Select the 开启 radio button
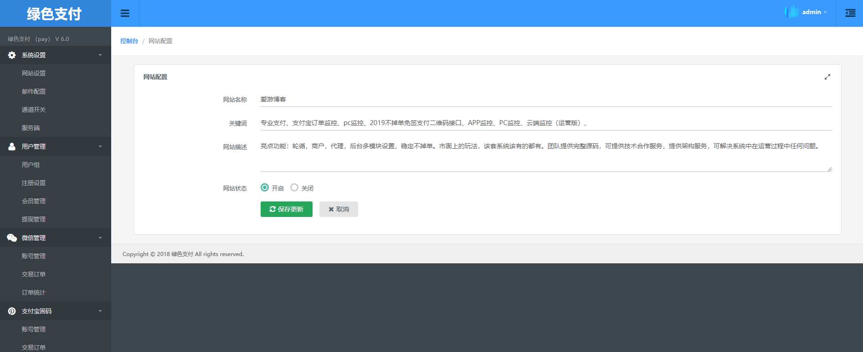 tap(265, 187)
